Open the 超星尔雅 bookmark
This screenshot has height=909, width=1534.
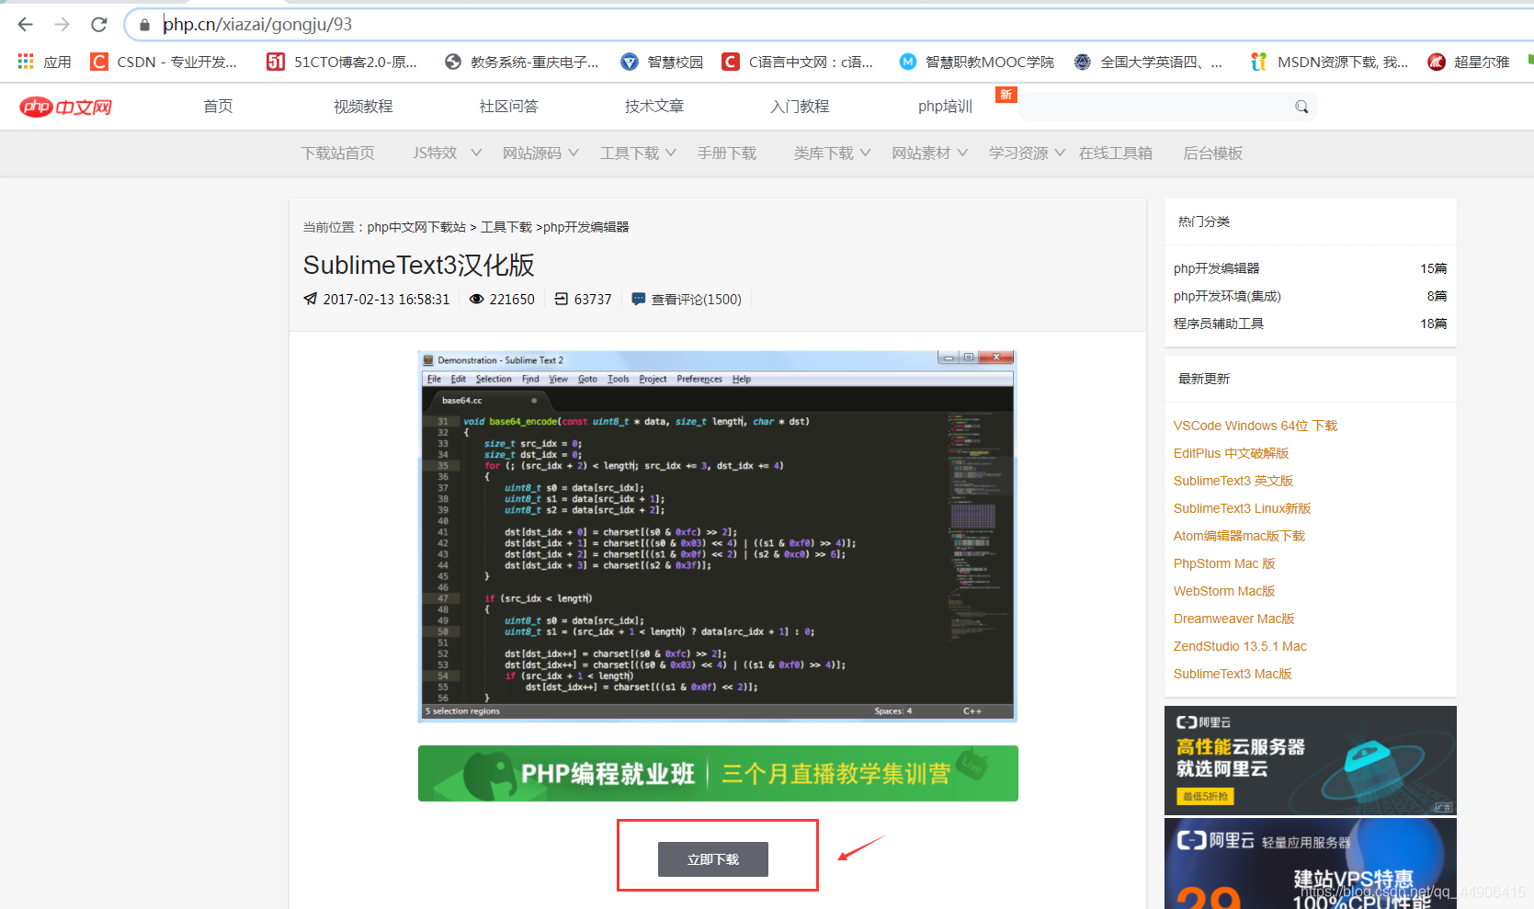click(x=1469, y=62)
